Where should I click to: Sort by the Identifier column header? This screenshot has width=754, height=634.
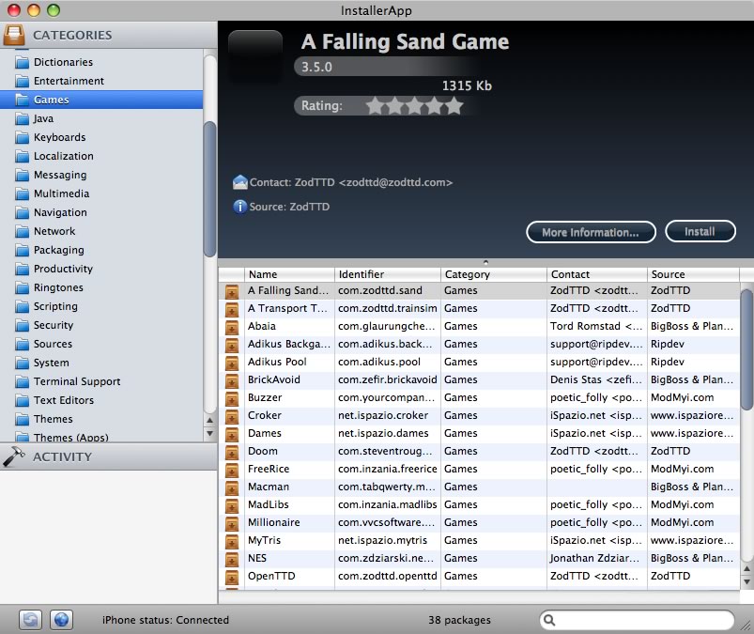point(388,274)
